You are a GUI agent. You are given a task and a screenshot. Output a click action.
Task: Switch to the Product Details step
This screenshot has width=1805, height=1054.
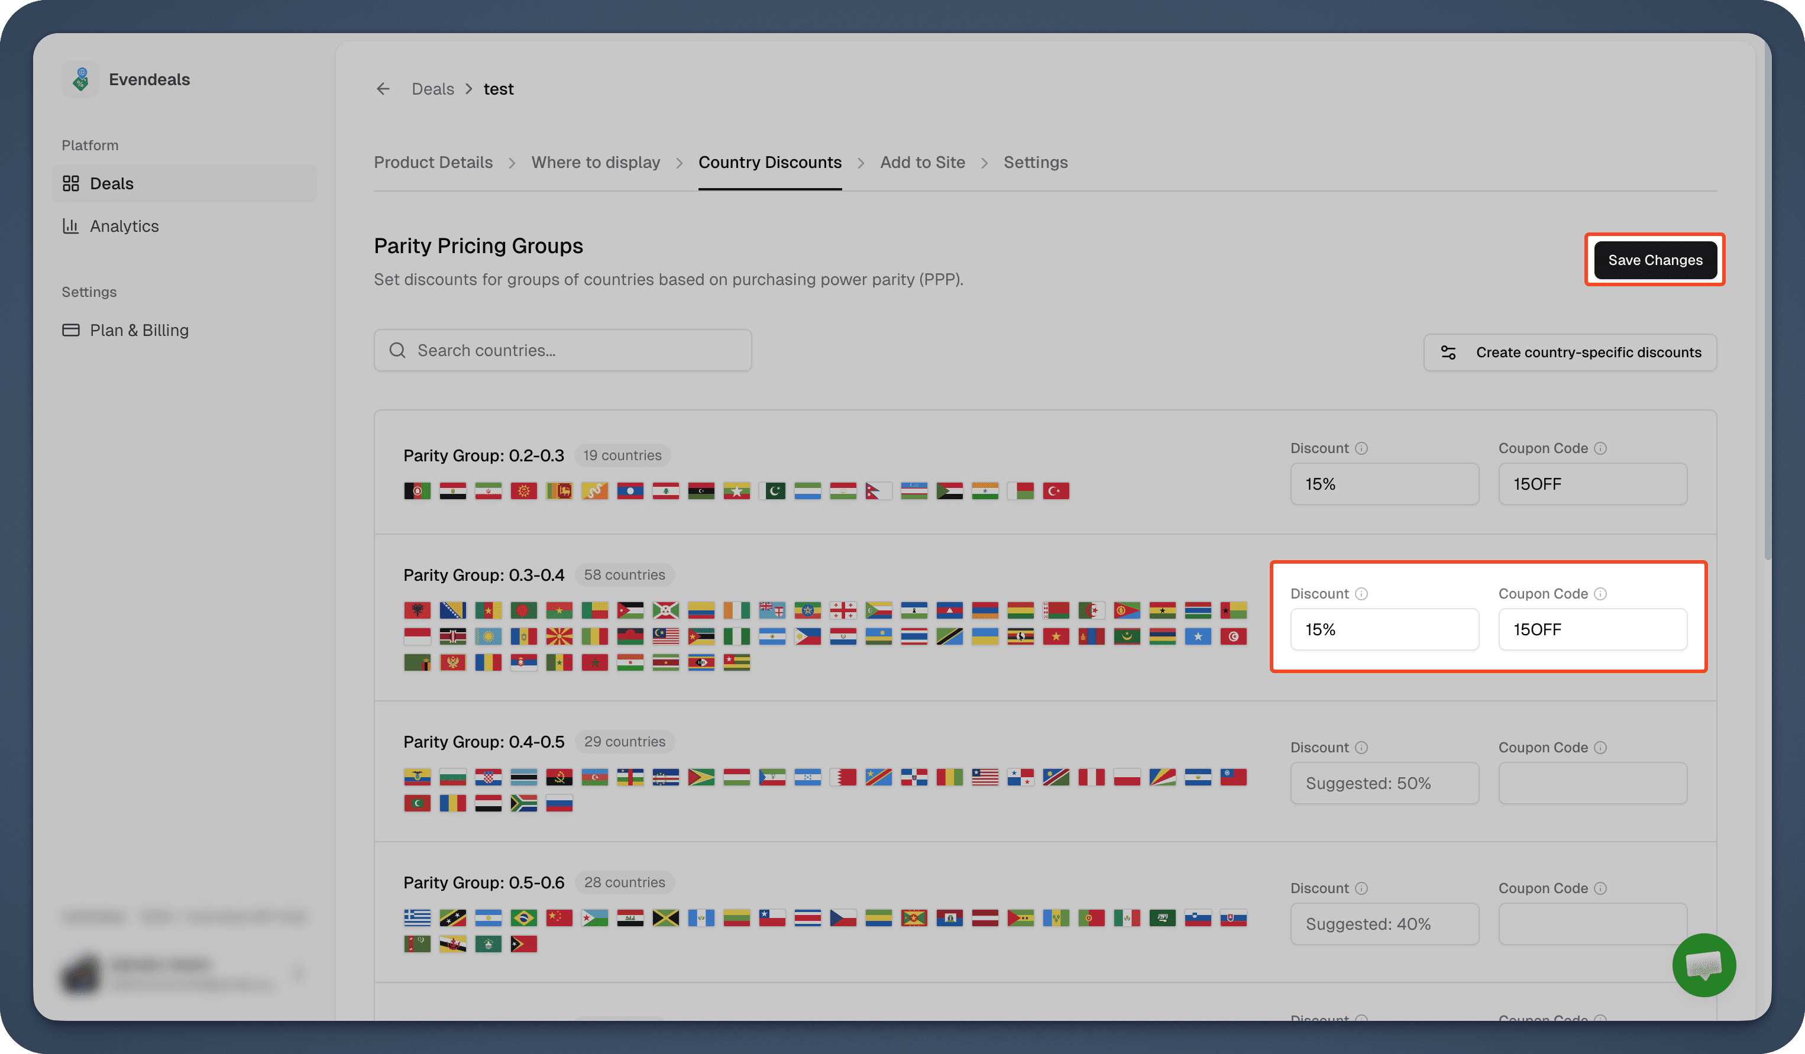tap(434, 162)
